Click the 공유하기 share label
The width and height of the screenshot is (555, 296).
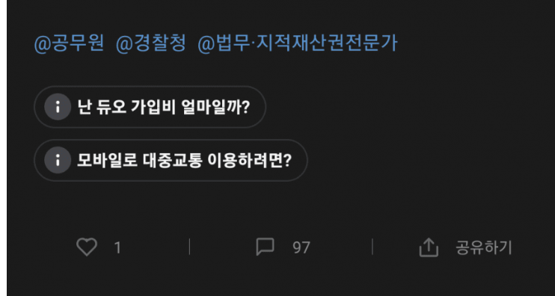483,247
